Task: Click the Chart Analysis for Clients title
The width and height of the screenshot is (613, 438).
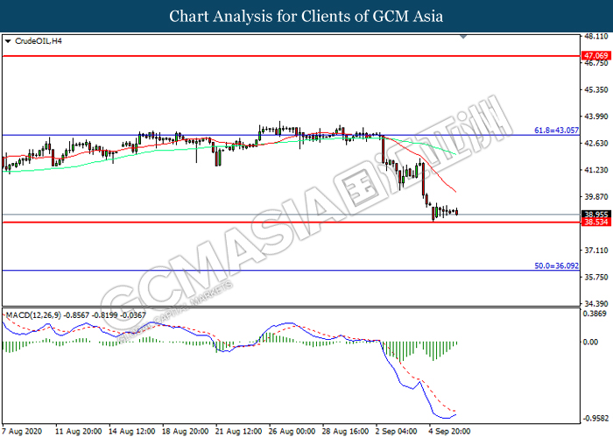Action: click(x=306, y=16)
